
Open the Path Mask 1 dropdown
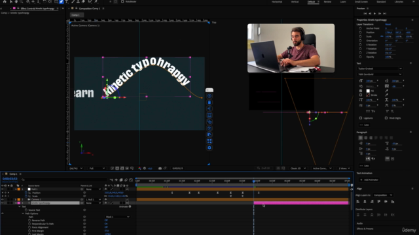tap(117, 217)
